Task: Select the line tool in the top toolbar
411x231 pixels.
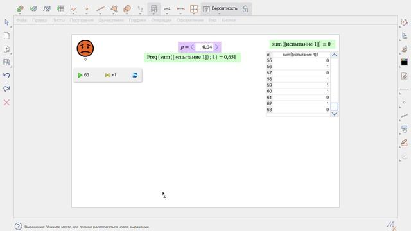Action: click(100, 9)
